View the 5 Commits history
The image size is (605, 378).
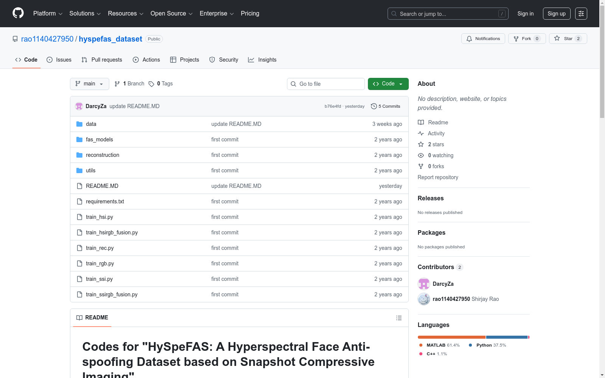tap(386, 106)
